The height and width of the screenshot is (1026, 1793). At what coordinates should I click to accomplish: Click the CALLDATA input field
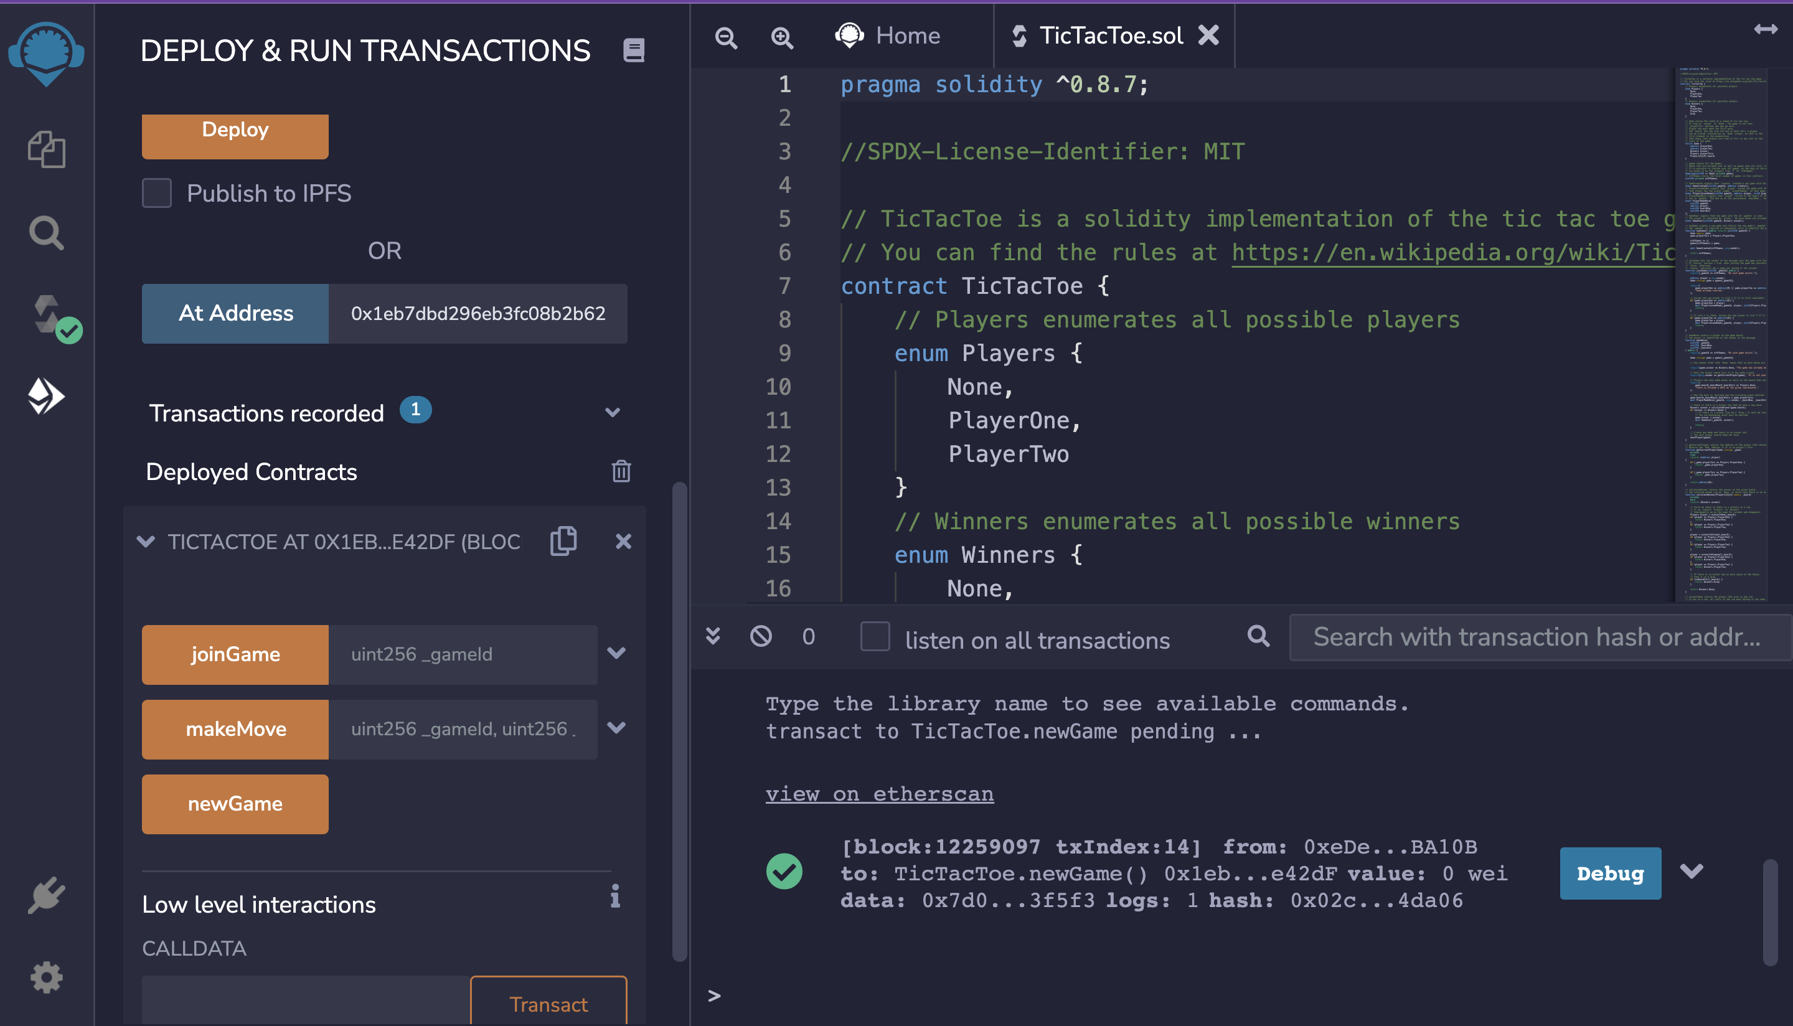[306, 1000]
